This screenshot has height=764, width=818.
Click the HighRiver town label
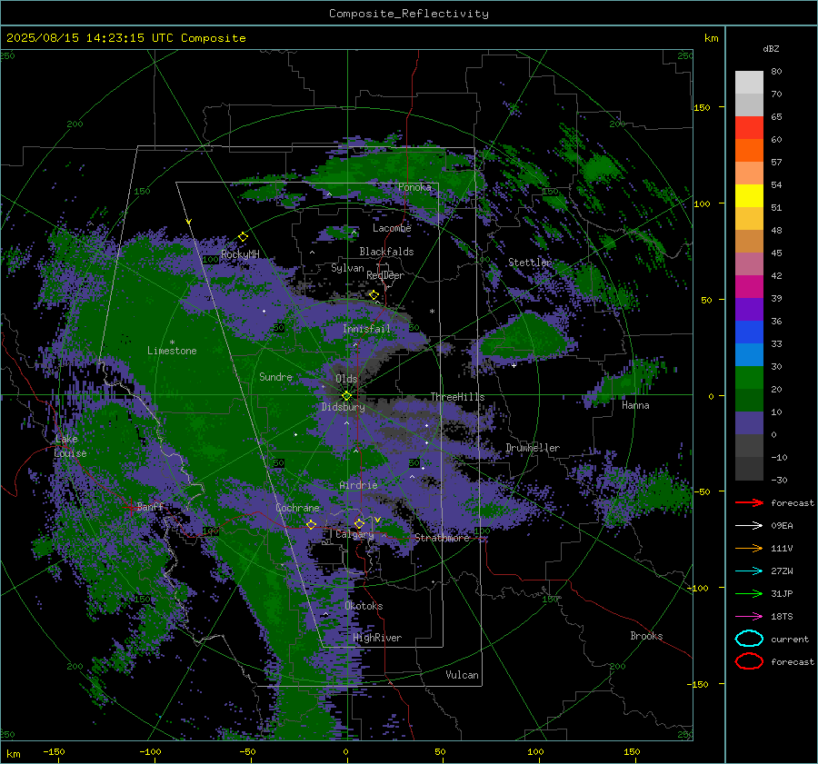tap(377, 638)
